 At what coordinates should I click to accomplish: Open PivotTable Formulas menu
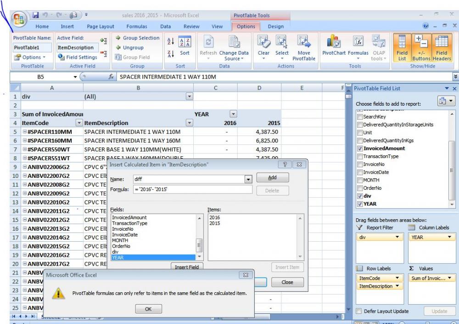pos(358,47)
